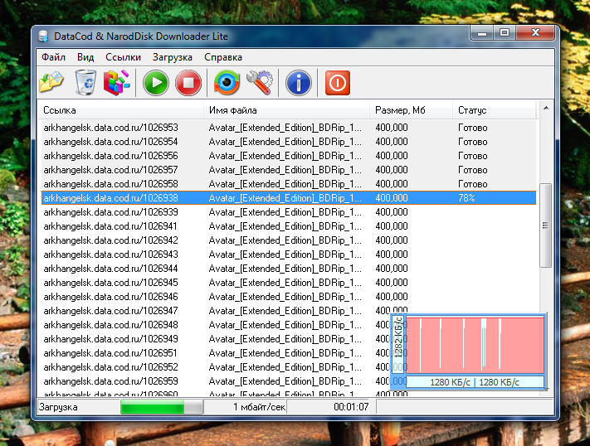Click the vertical scrollbar thumb

click(x=545, y=225)
